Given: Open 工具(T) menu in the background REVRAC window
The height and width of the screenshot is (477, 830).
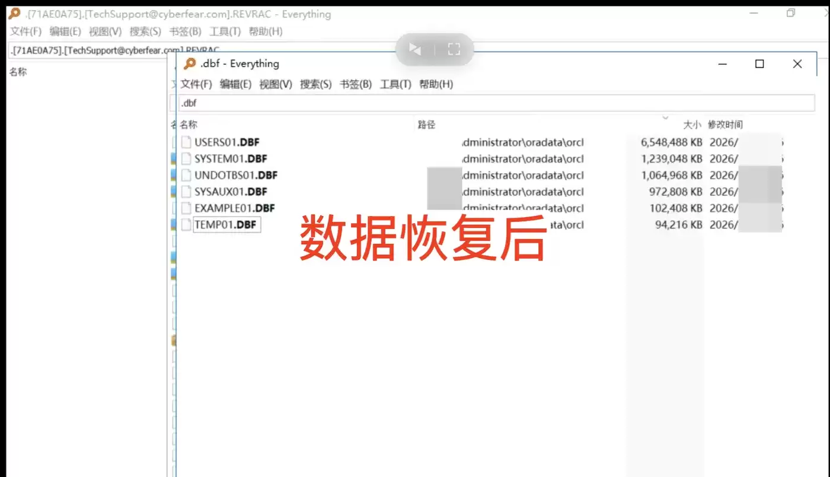Looking at the screenshot, I should coord(225,31).
